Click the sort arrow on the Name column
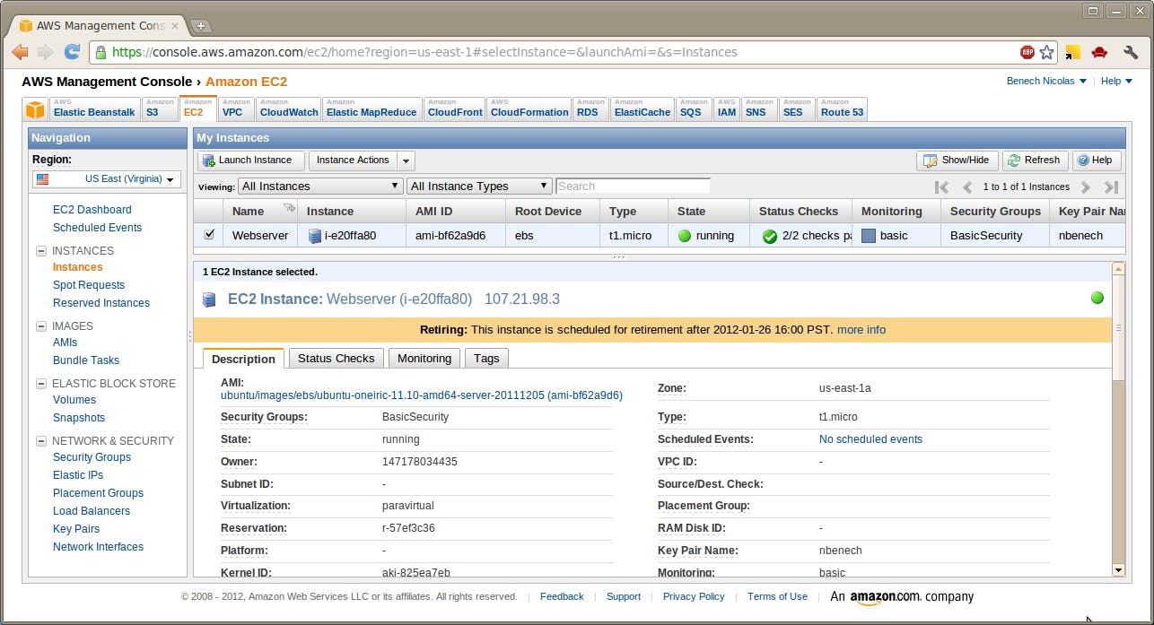The height and width of the screenshot is (625, 1154). [x=289, y=207]
